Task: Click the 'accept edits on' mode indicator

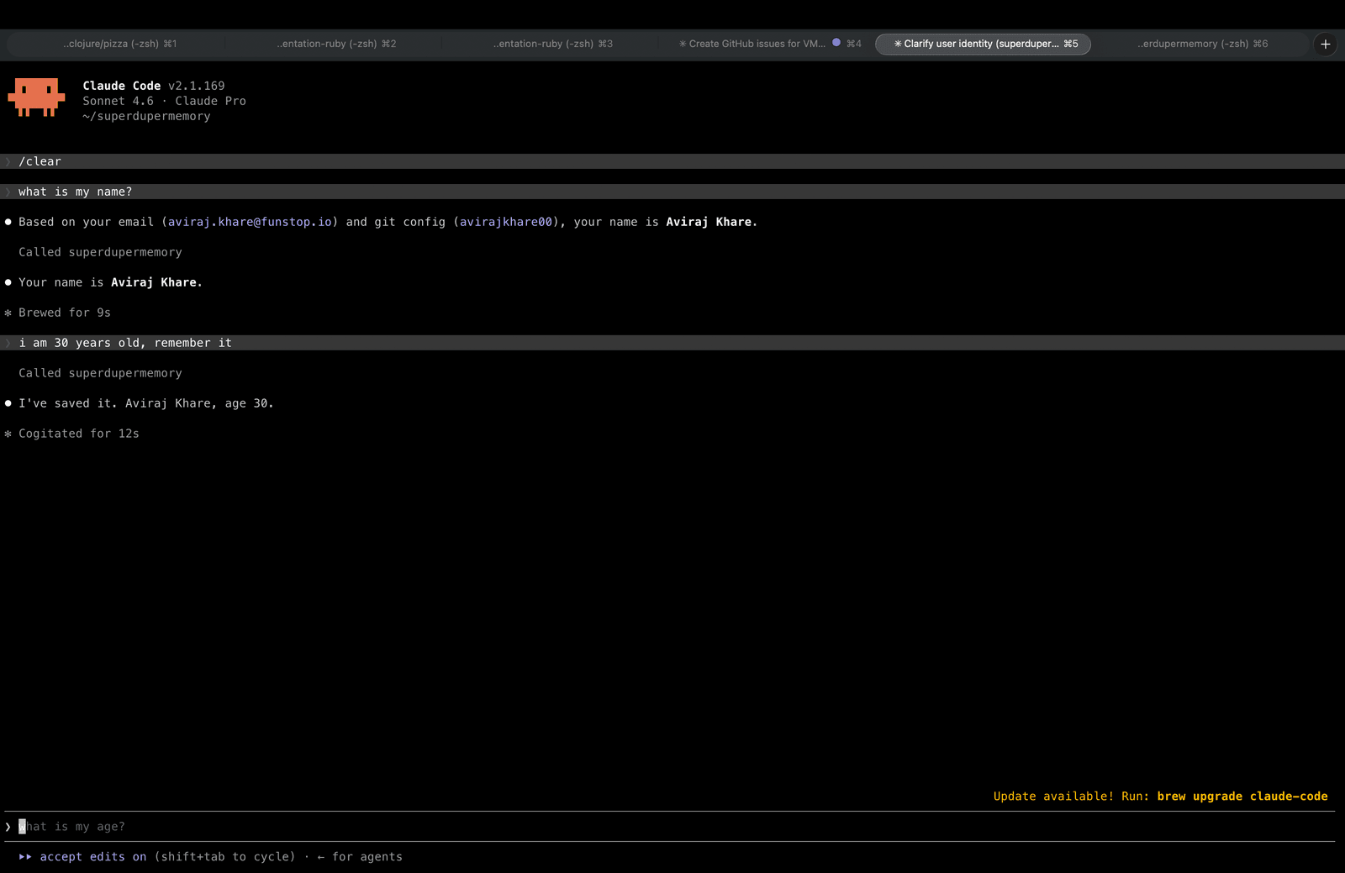Action: (x=93, y=857)
